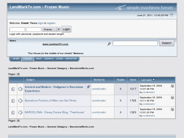Image resolution: width=184 pixels, height=138 pixels.
Task: Sort topics by Replies column header
Action: (x=121, y=80)
